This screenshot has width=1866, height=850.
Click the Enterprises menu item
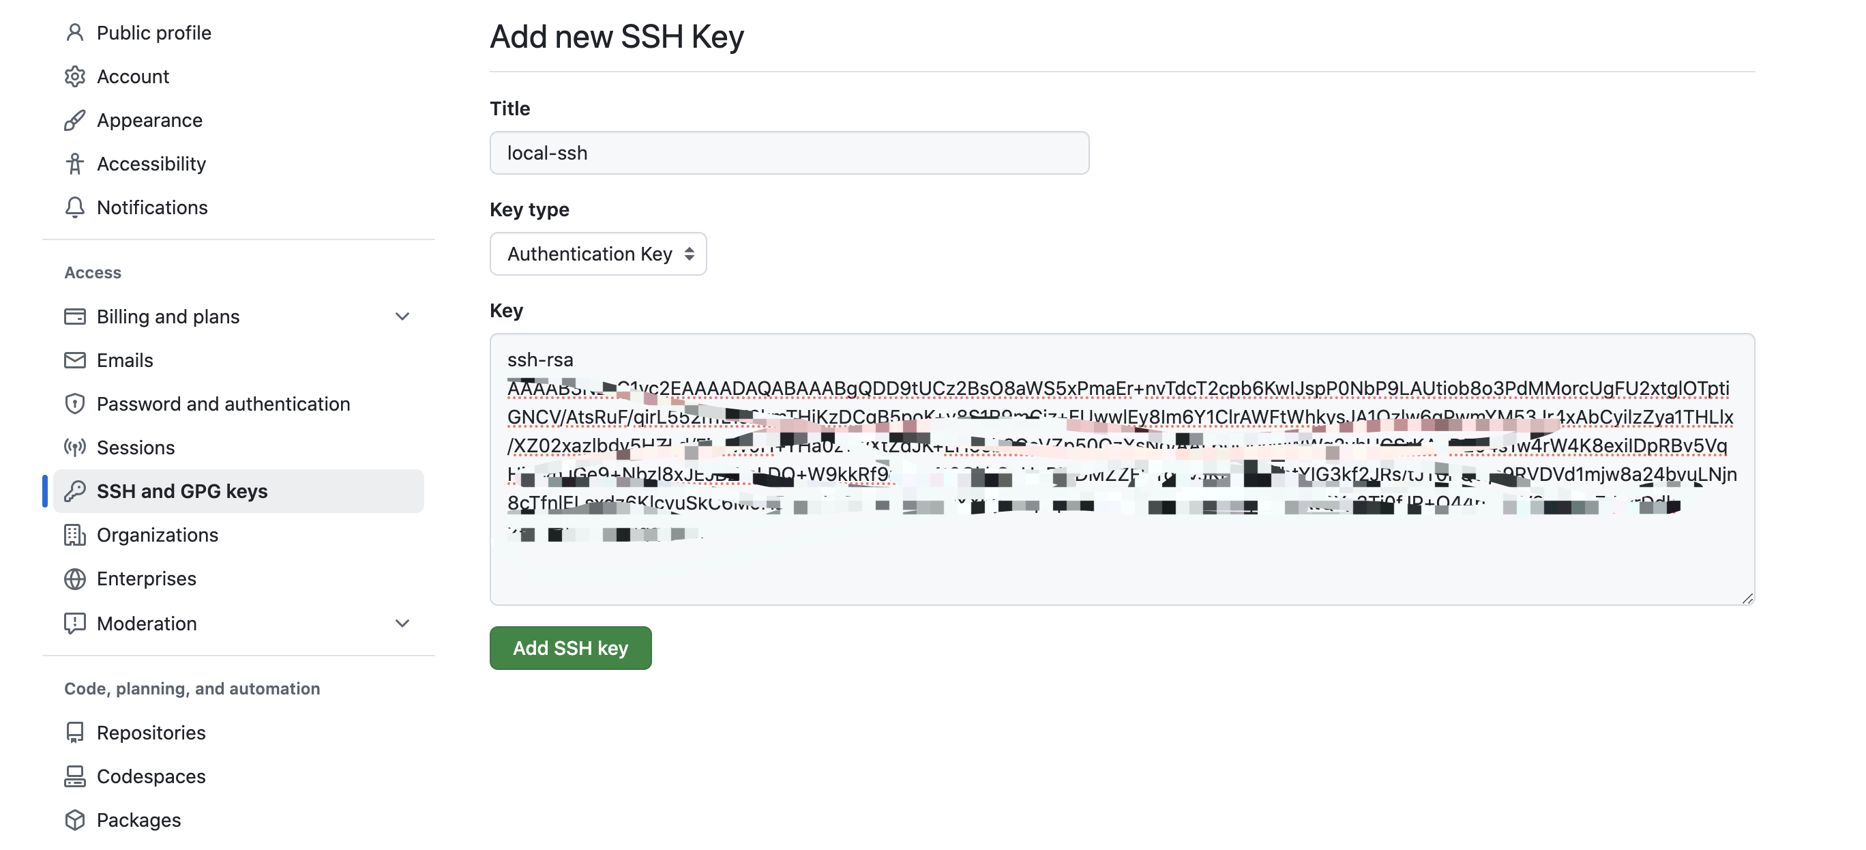(x=147, y=577)
